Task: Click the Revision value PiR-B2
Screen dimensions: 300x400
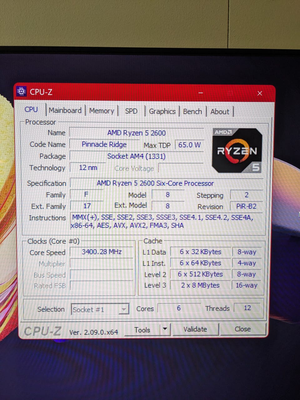Action: point(247,206)
